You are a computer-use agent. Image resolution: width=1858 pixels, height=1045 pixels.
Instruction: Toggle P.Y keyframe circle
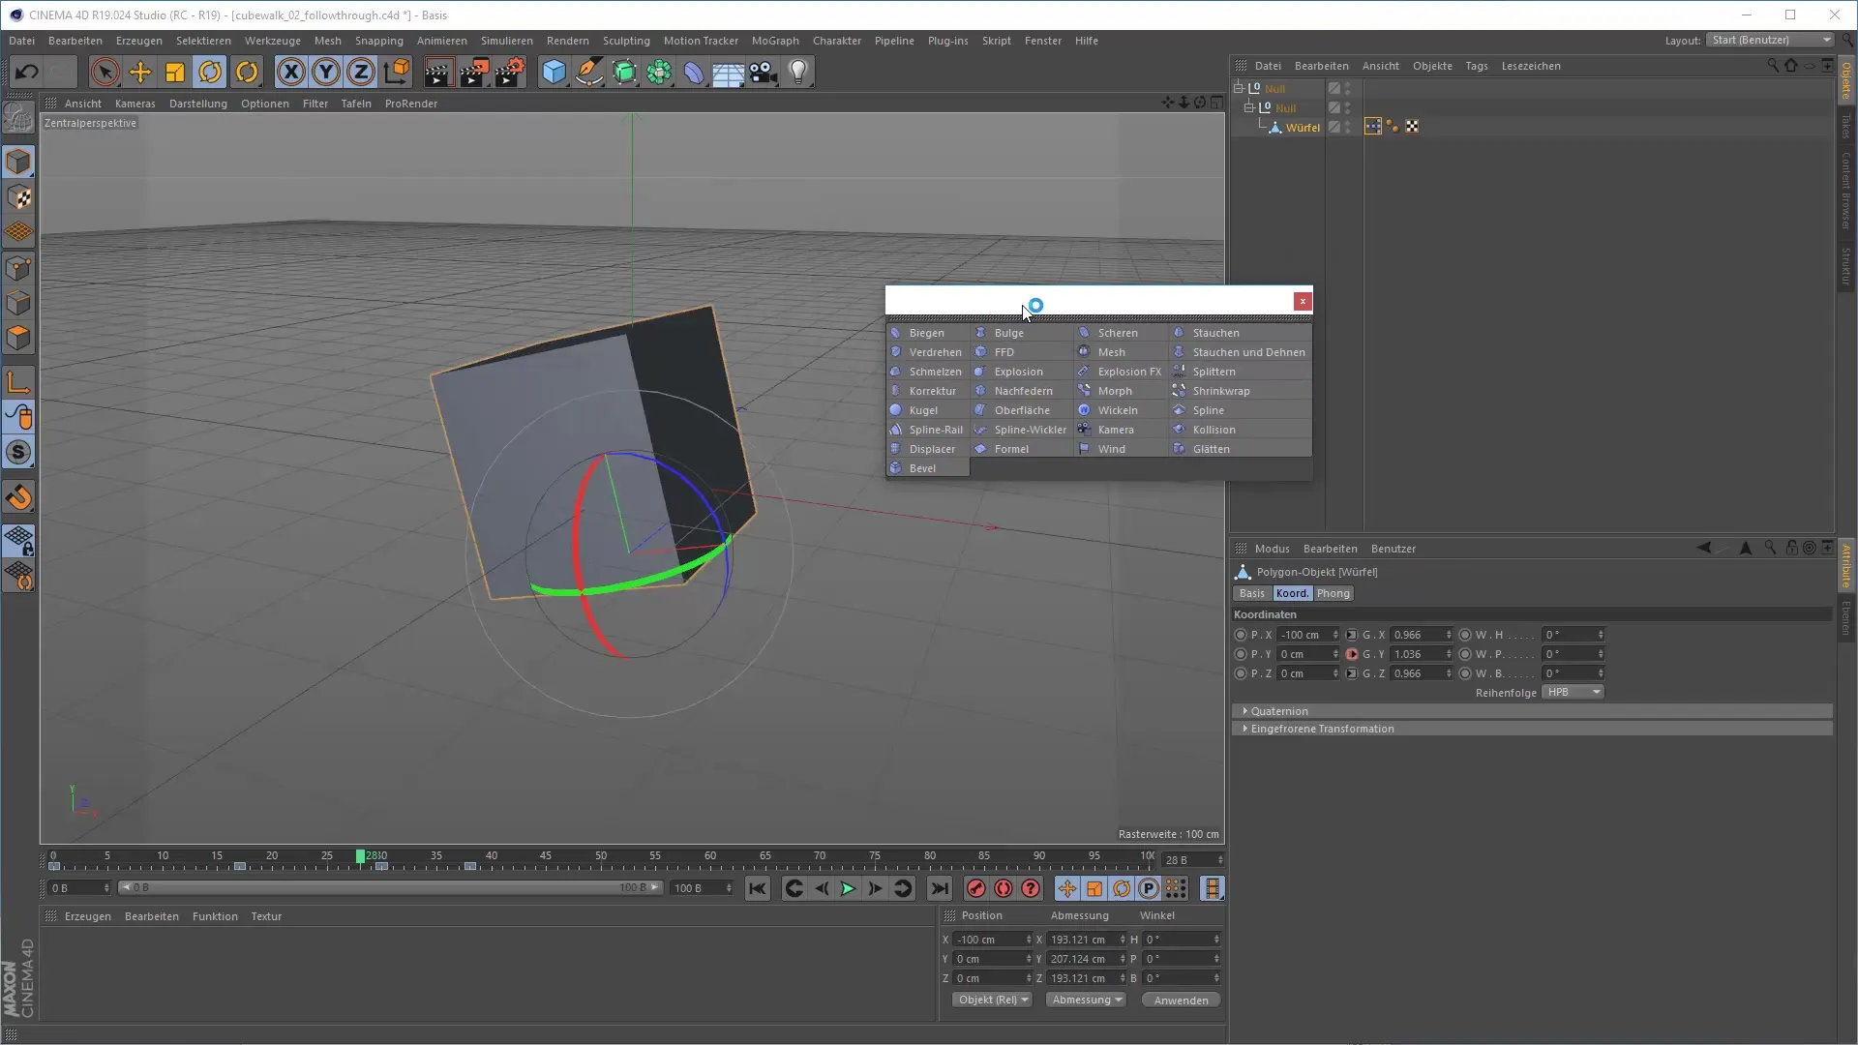pyautogui.click(x=1241, y=654)
